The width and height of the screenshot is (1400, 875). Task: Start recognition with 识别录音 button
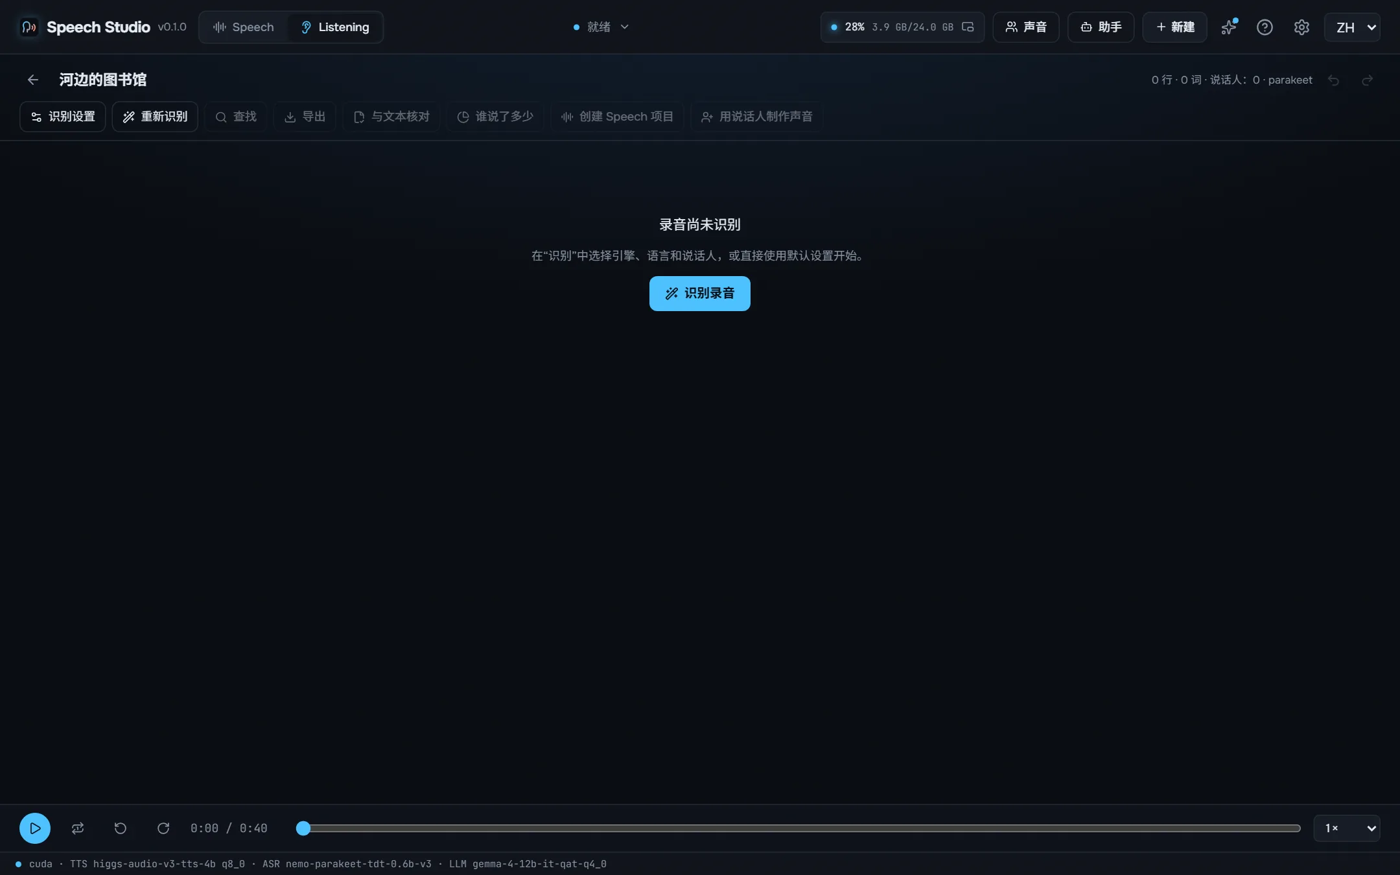(x=700, y=294)
